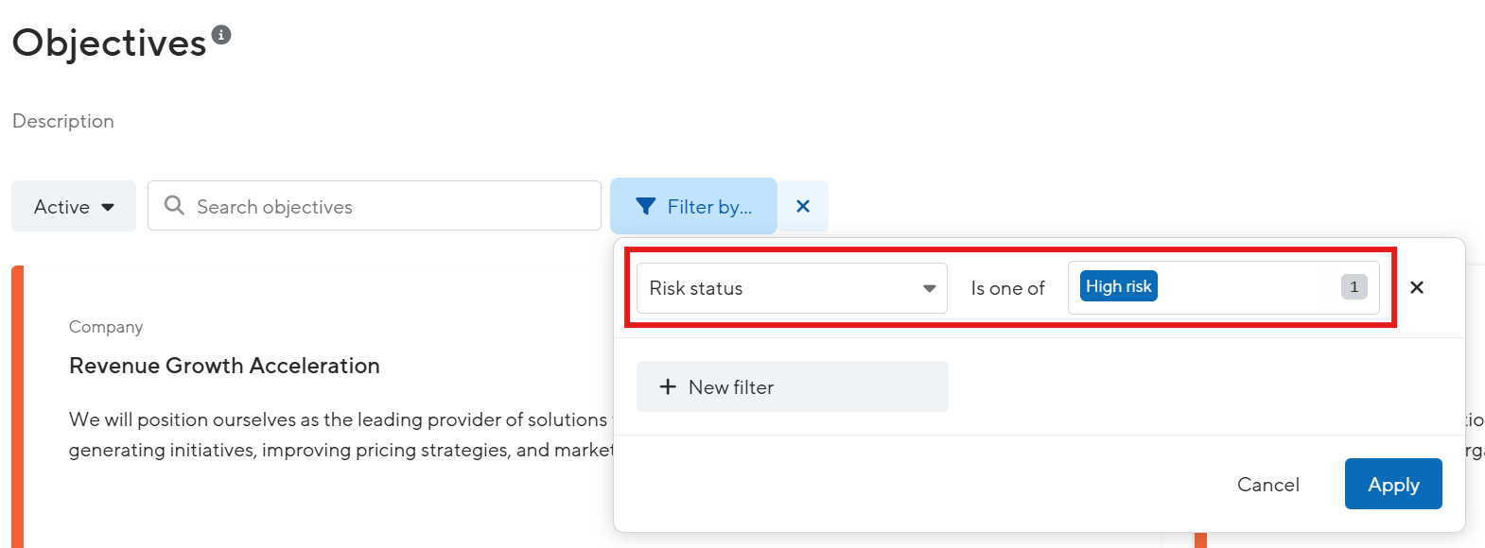Remove the Risk status filter row
1485x548 pixels.
pyautogui.click(x=1417, y=287)
